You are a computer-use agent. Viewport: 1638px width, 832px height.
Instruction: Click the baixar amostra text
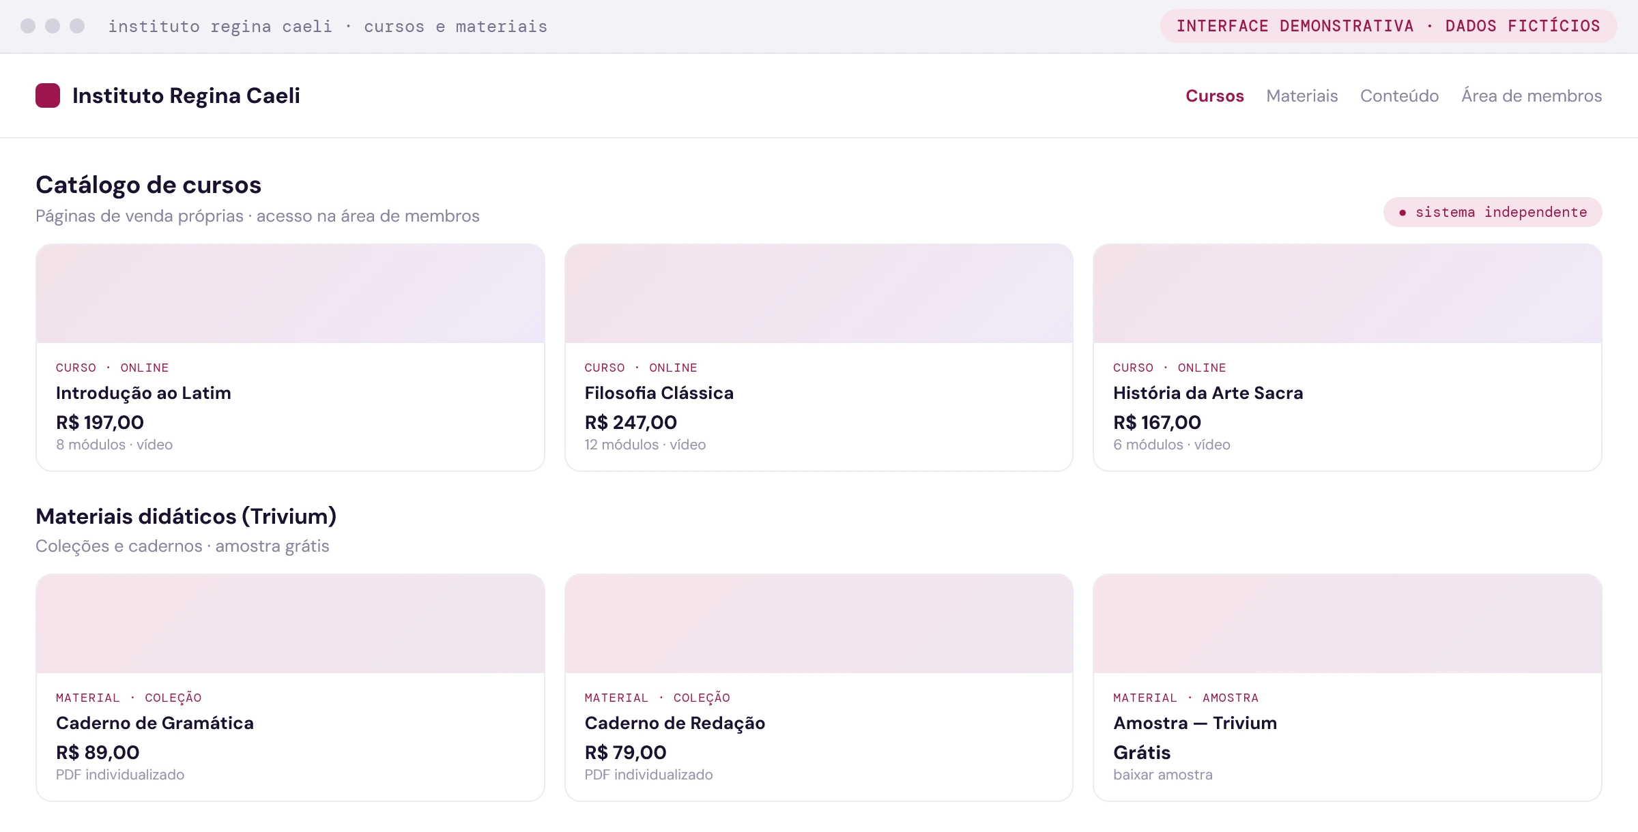click(1163, 775)
